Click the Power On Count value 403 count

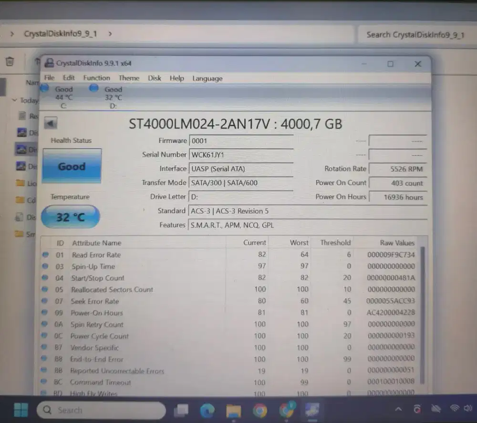398,183
